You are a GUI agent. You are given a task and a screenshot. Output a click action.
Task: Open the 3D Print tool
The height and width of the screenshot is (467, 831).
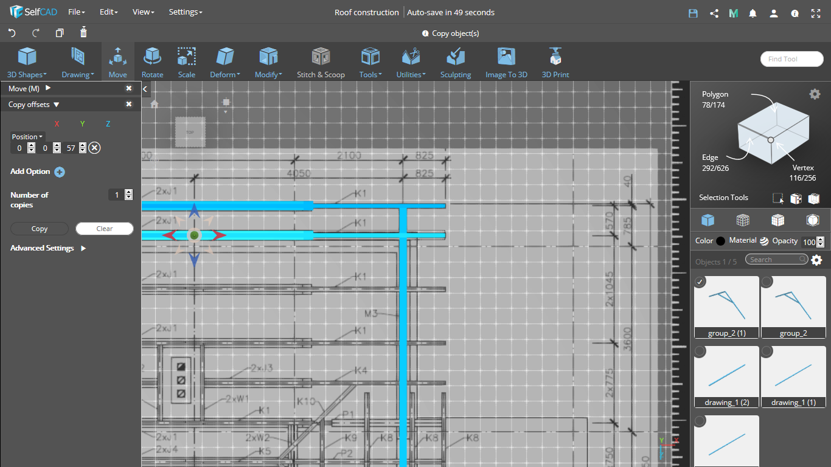[555, 63]
